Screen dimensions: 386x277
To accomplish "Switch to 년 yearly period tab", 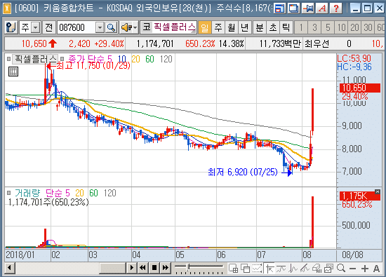I will coord(244,27).
